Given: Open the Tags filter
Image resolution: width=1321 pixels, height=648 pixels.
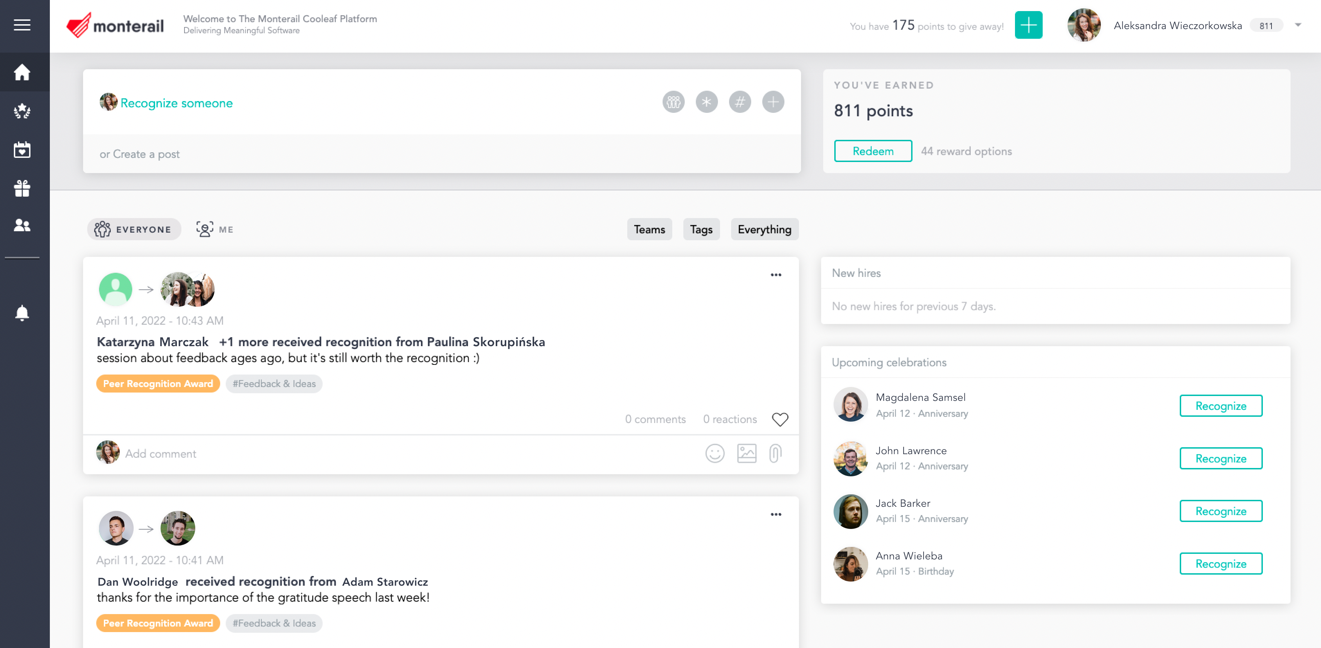Looking at the screenshot, I should [701, 229].
